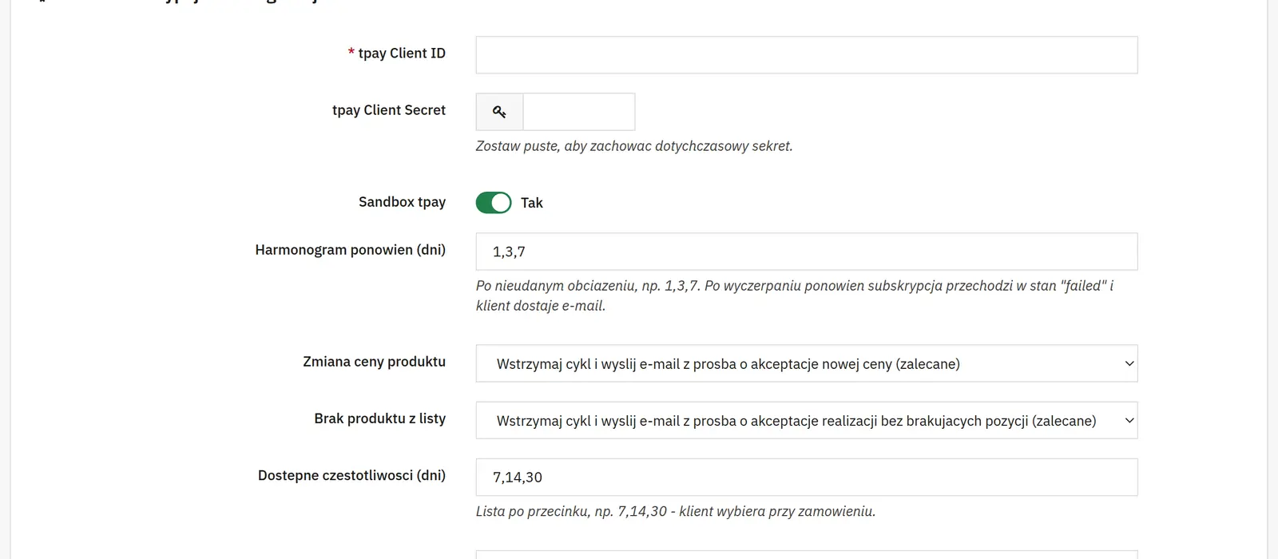Open the Zmiana ceny produktu dropdown
Image resolution: width=1278 pixels, height=559 pixels.
point(807,364)
